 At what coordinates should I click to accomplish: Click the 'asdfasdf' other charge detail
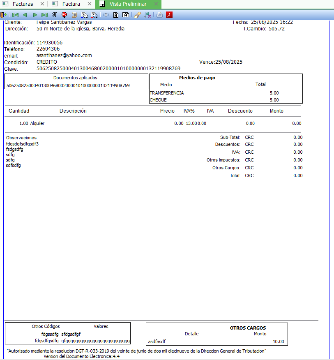157,342
